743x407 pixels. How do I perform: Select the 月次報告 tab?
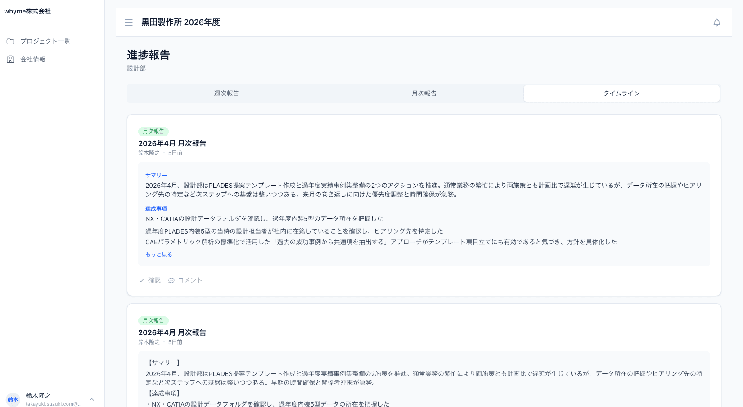pos(423,93)
